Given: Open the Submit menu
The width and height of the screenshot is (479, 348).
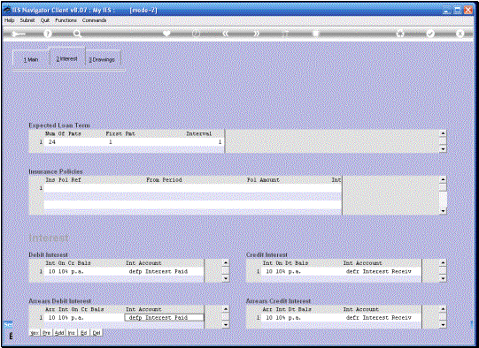Looking at the screenshot, I should pyautogui.click(x=27, y=20).
